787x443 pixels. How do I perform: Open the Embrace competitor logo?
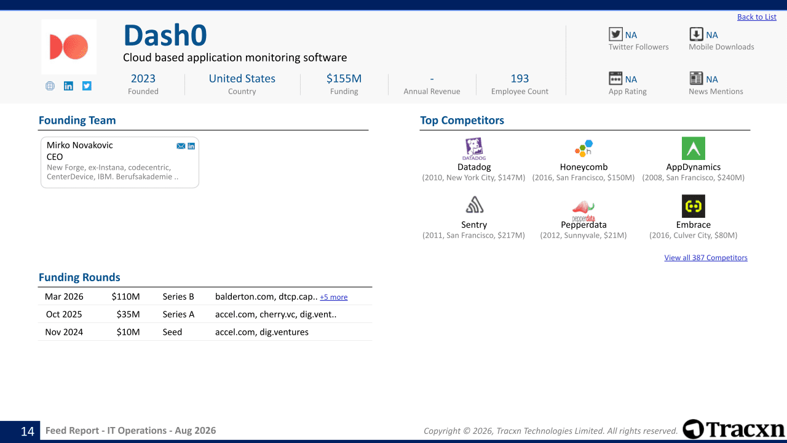(x=694, y=207)
